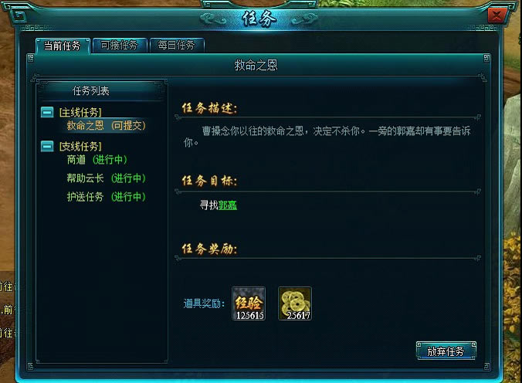Click the 经验 experience reward icon
This screenshot has height=383, width=522.
pyautogui.click(x=249, y=303)
